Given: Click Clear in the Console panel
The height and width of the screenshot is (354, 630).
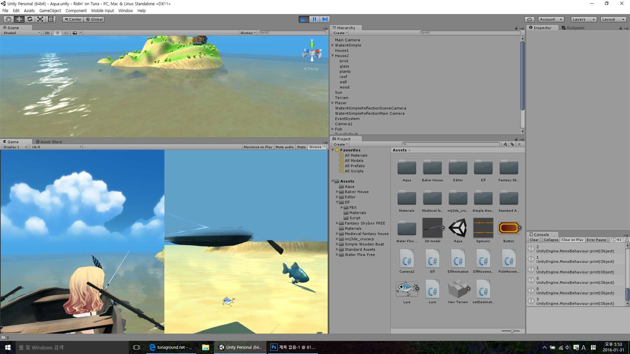Looking at the screenshot, I should (534, 240).
